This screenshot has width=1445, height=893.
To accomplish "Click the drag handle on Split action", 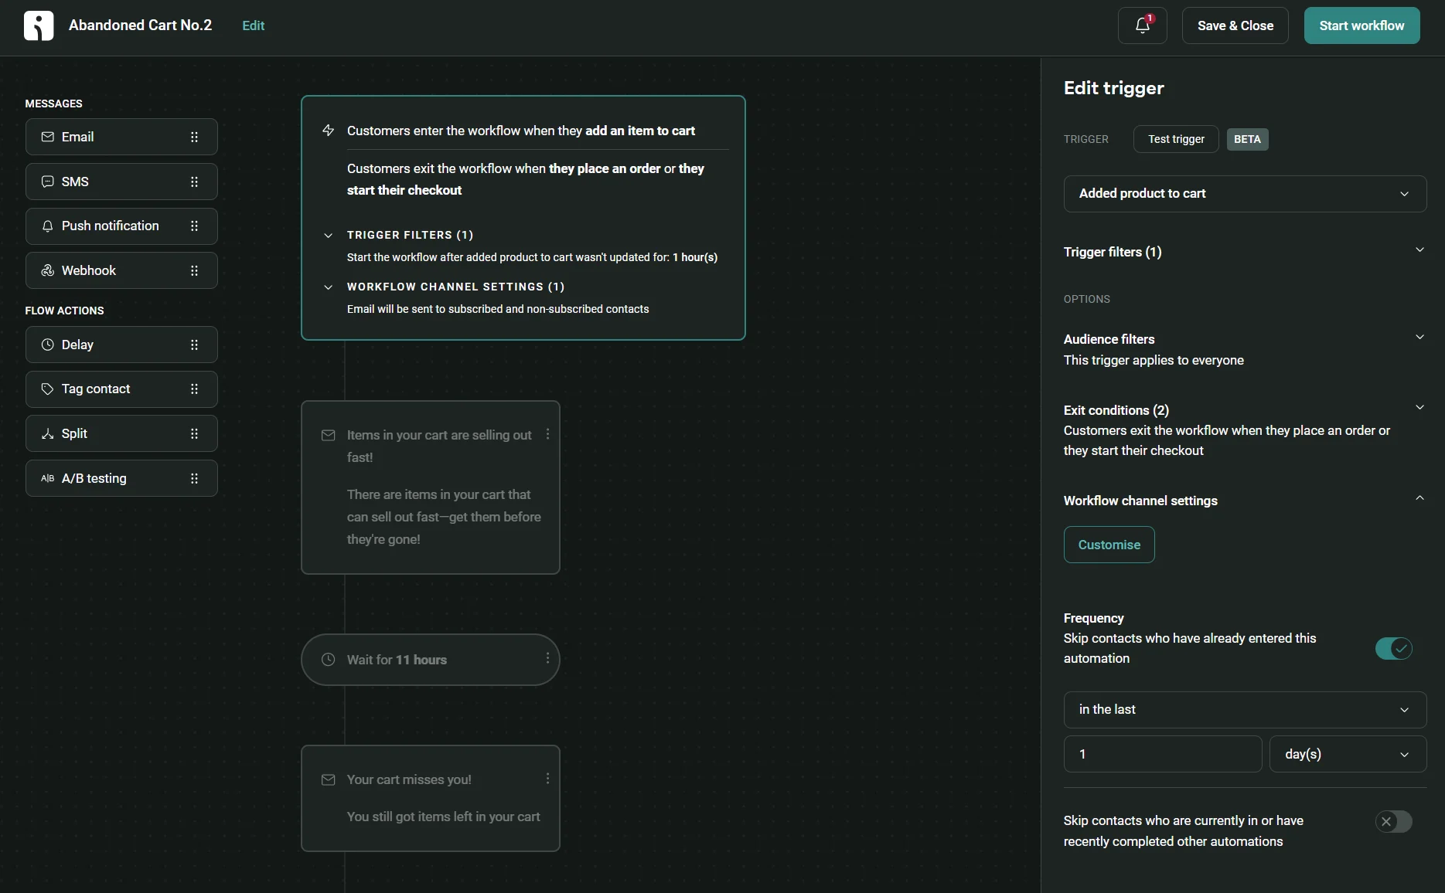I will click(x=194, y=434).
